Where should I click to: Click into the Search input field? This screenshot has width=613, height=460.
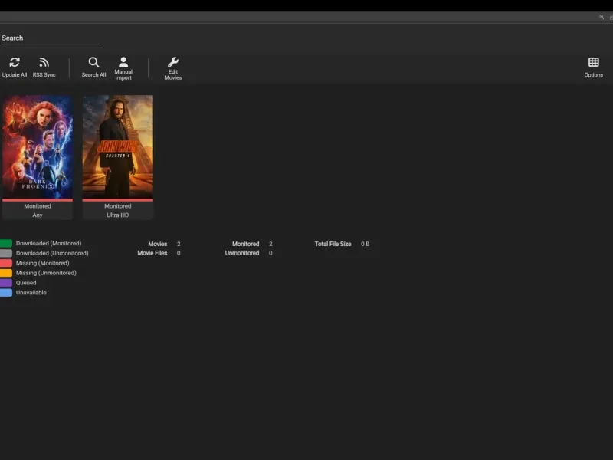[50, 38]
